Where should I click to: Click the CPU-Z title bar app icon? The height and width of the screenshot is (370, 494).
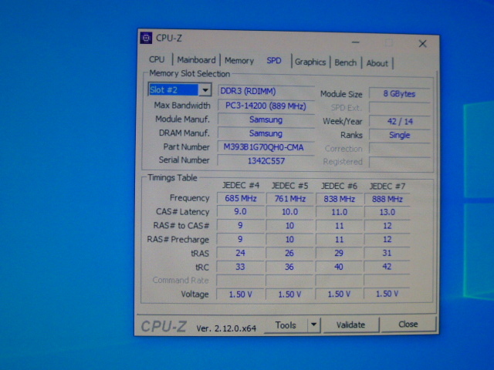146,38
